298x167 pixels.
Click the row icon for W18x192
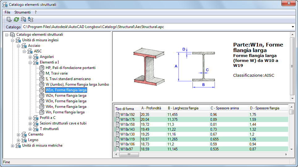pos(118,115)
